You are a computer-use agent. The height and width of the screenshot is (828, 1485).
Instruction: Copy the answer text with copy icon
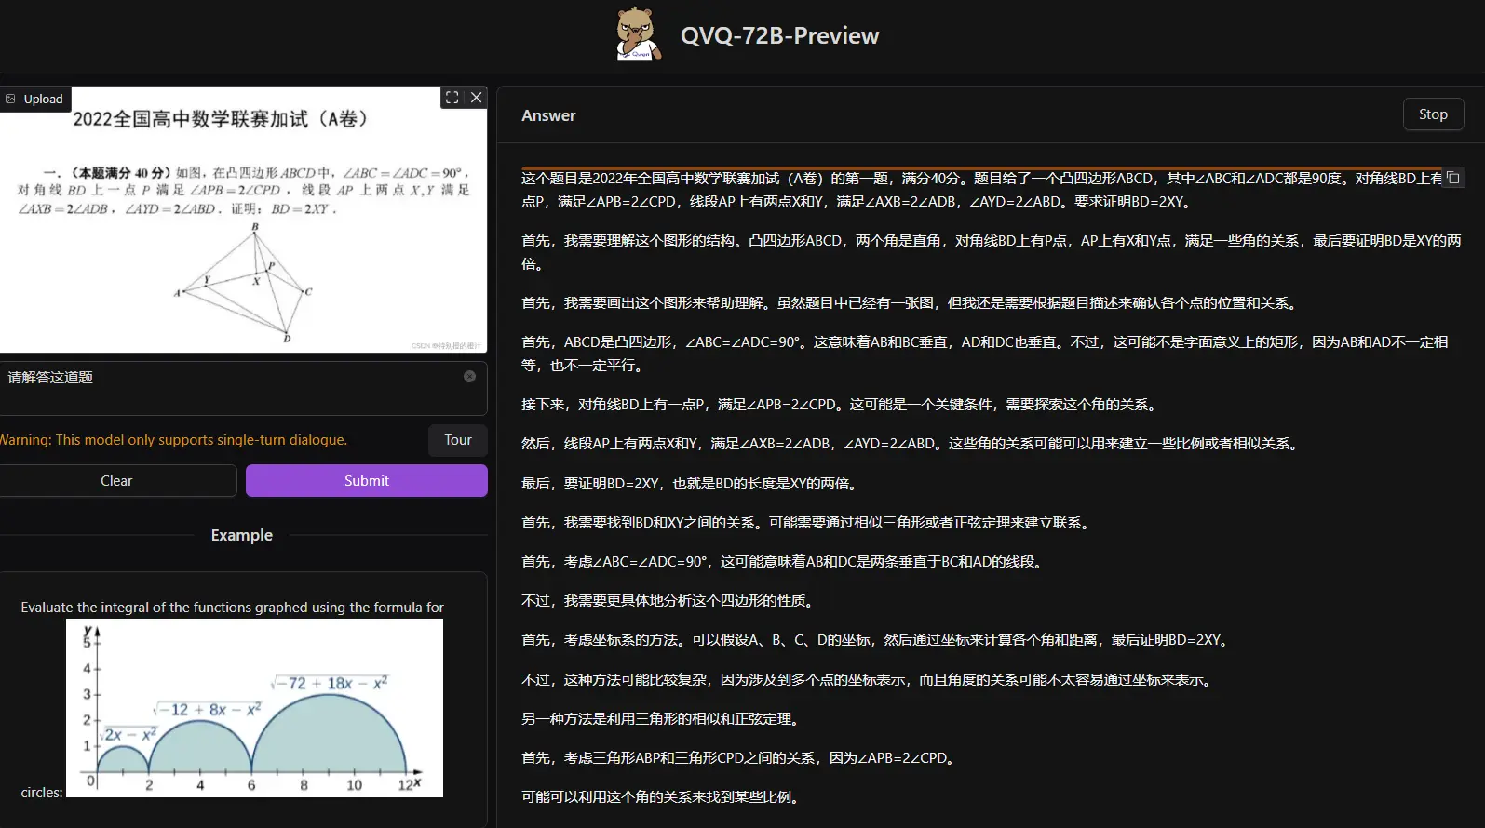(1452, 178)
